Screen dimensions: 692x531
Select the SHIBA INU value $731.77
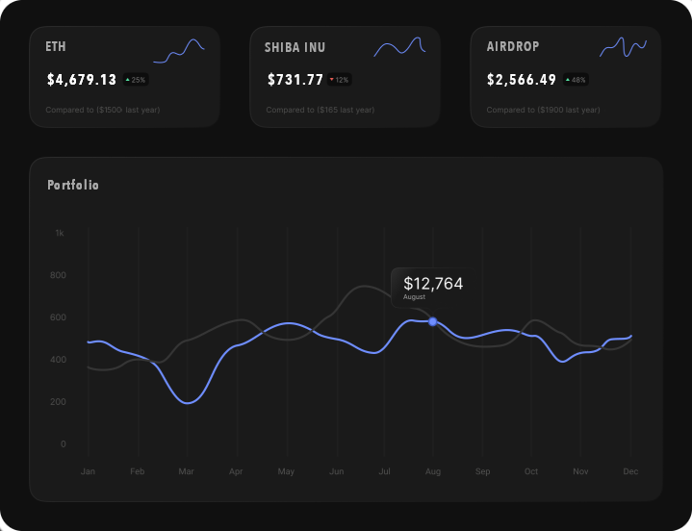[295, 80]
